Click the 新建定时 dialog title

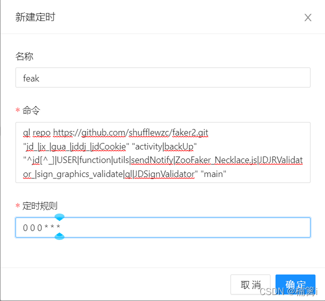[x=35, y=17]
